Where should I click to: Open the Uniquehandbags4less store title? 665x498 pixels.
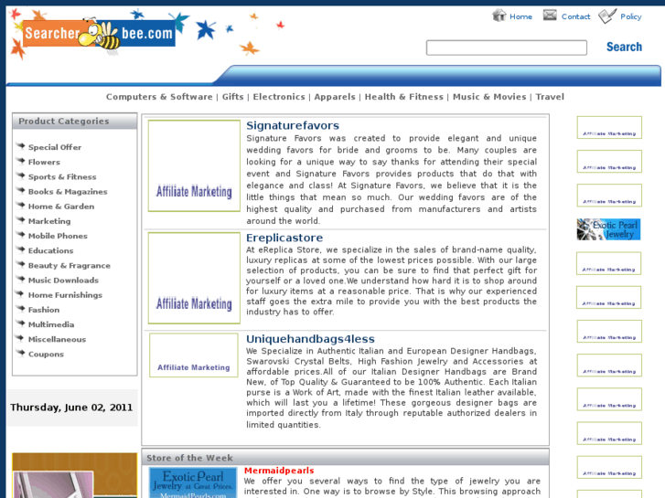pos(310,339)
